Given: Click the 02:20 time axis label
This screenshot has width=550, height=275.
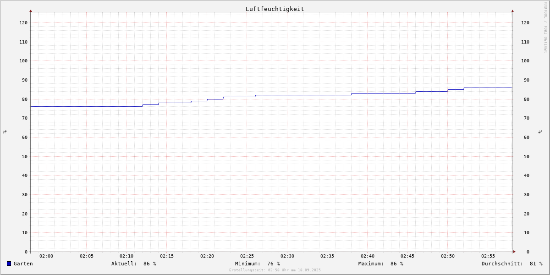Looking at the screenshot, I should (207, 256).
